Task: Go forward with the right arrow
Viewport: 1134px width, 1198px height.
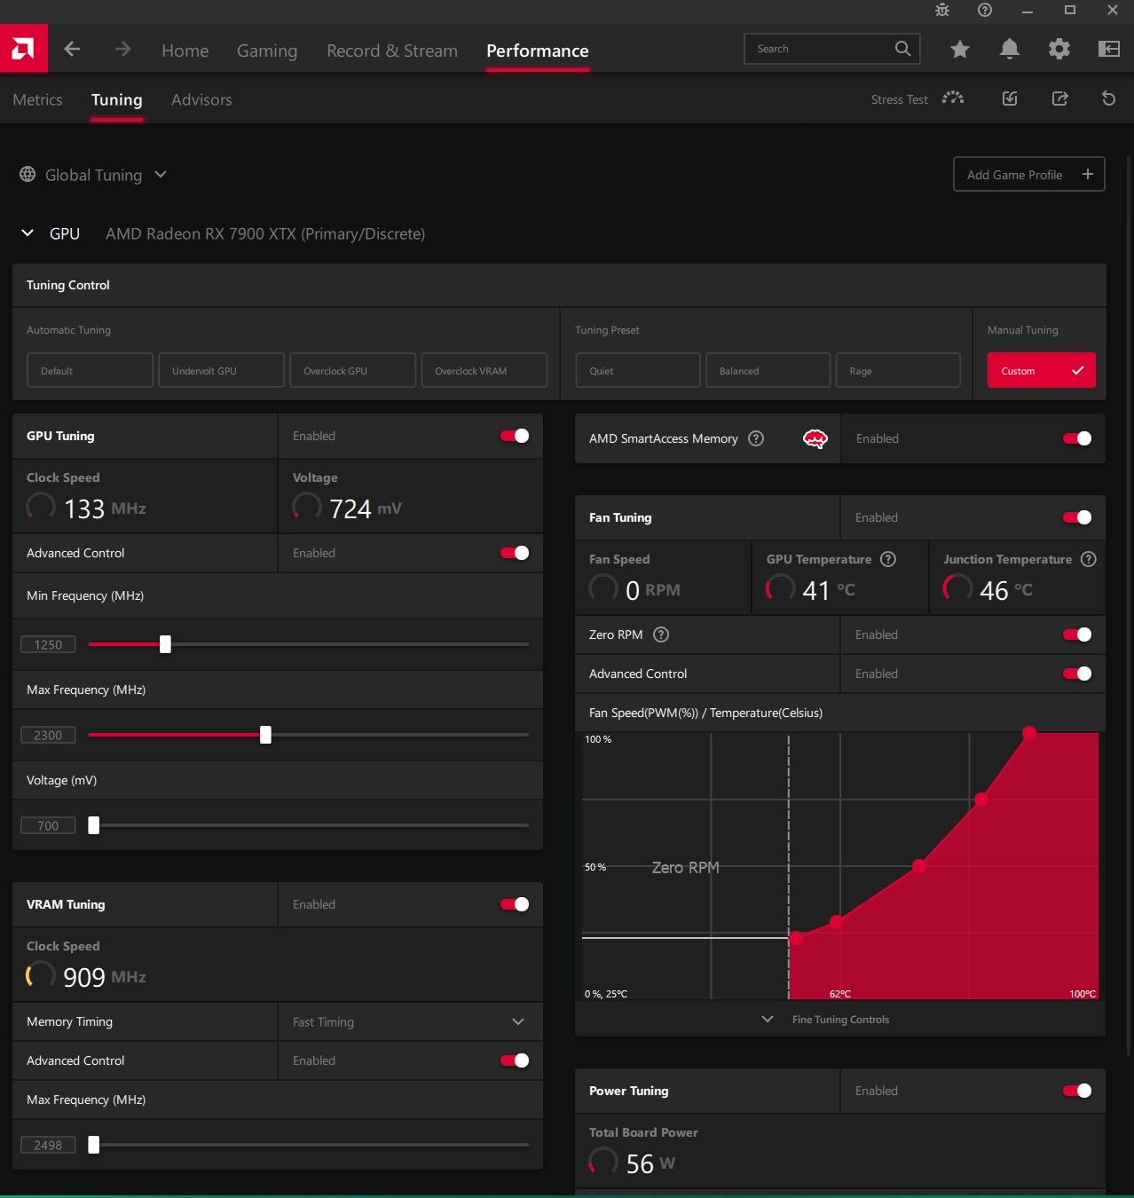Action: [x=123, y=50]
